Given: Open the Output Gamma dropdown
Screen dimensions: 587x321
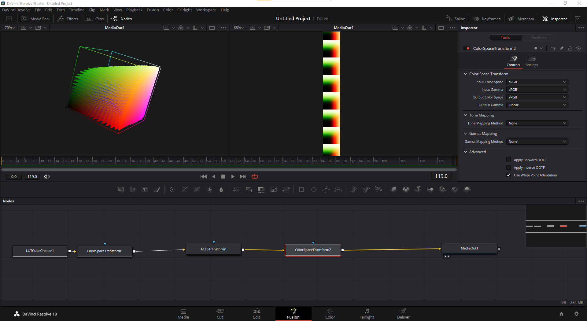Looking at the screenshot, I should click(537, 105).
